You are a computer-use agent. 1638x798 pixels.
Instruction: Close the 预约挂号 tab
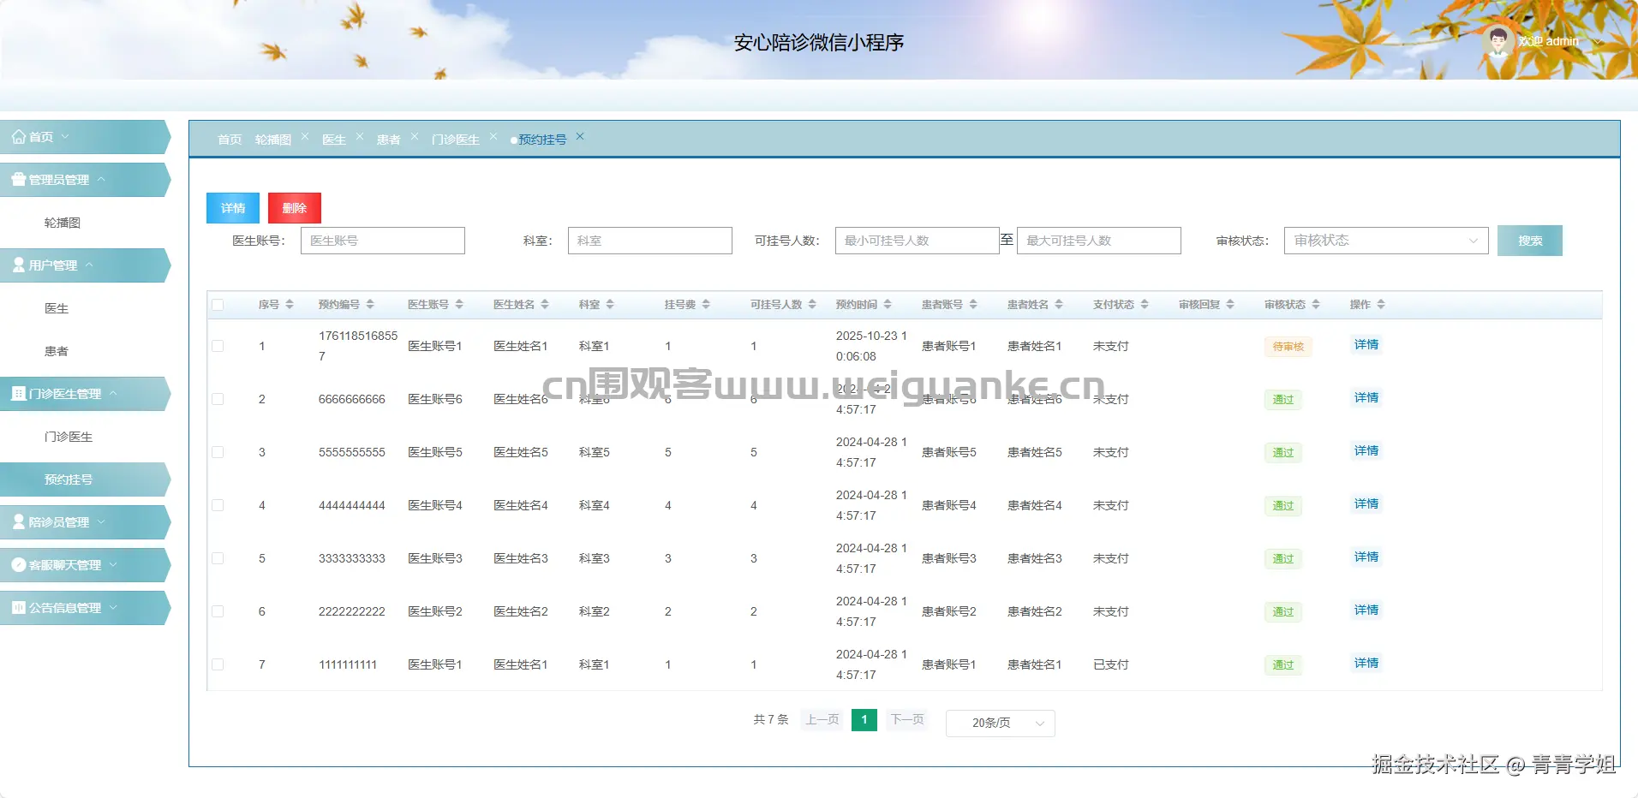pos(580,136)
